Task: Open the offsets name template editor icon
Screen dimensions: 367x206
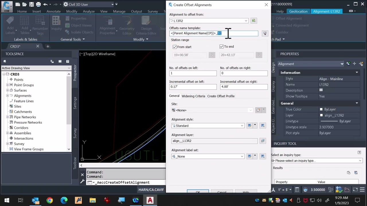Action: click(x=265, y=33)
